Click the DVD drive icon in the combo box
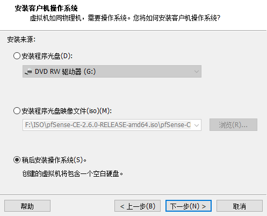The height and width of the screenshot is (216, 267). (28, 72)
